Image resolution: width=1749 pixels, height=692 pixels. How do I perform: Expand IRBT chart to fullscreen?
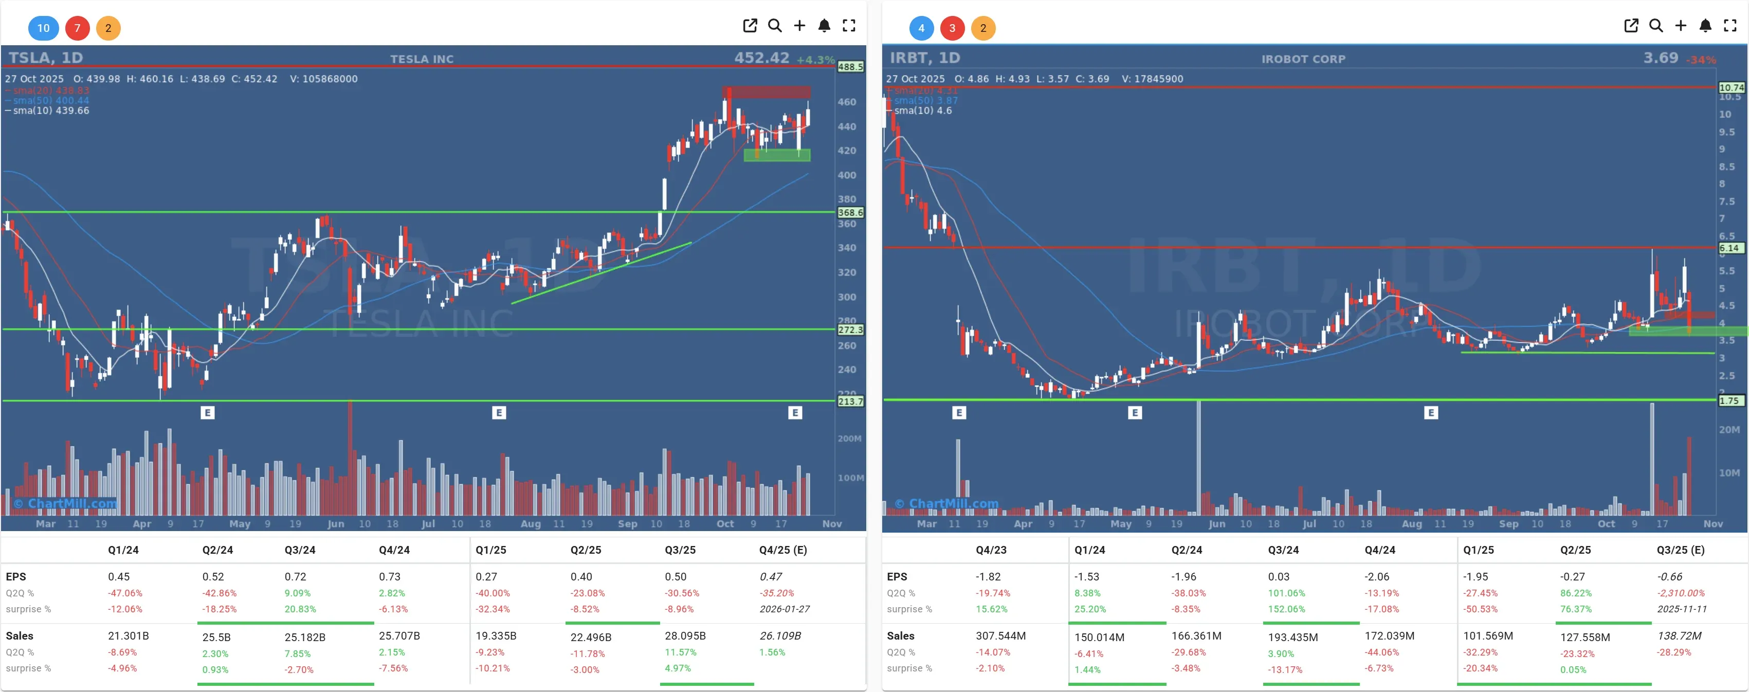pyautogui.click(x=1729, y=26)
